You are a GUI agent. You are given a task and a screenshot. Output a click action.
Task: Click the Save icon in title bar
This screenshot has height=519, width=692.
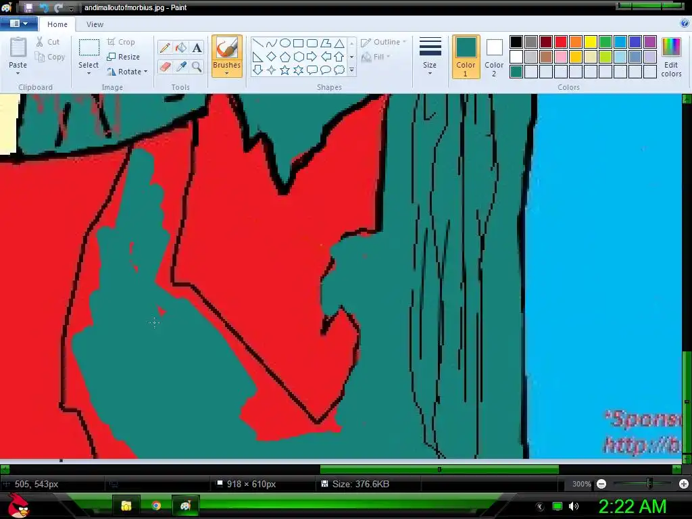click(x=28, y=7)
